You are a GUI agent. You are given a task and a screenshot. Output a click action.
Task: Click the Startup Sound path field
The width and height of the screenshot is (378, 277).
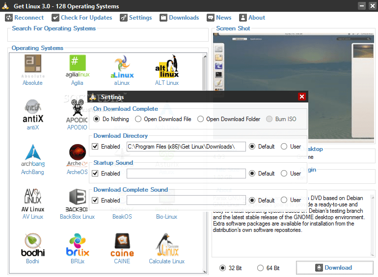(186, 173)
